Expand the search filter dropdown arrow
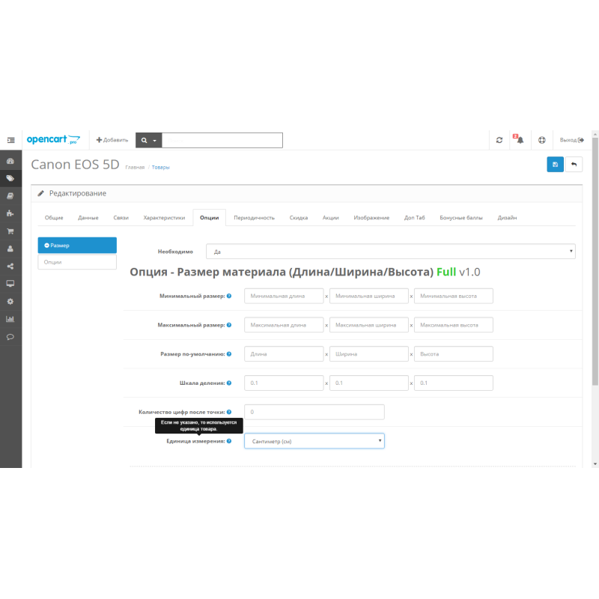 point(155,140)
